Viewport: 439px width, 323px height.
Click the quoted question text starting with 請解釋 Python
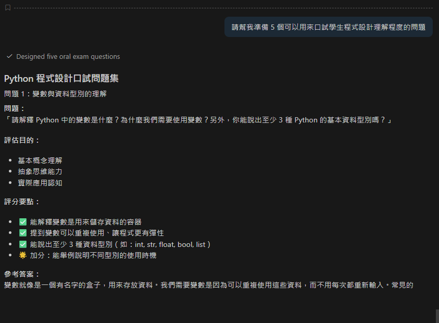coord(198,120)
